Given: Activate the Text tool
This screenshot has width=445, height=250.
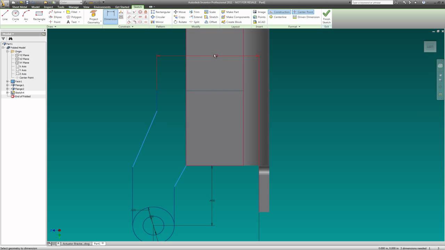Looking at the screenshot, I should (71, 22).
